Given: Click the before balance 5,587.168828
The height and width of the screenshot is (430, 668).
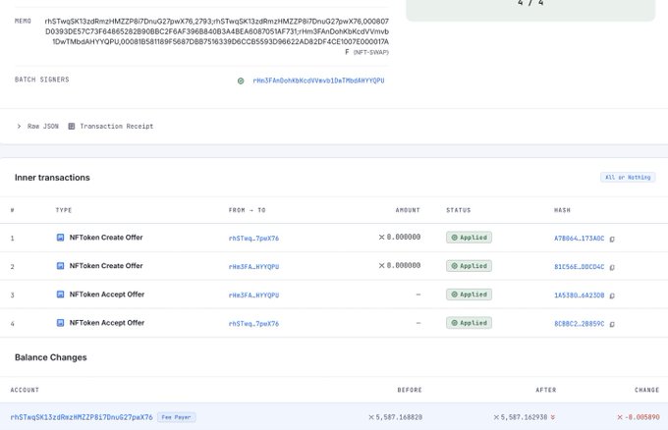Looking at the screenshot, I should pyautogui.click(x=395, y=417).
